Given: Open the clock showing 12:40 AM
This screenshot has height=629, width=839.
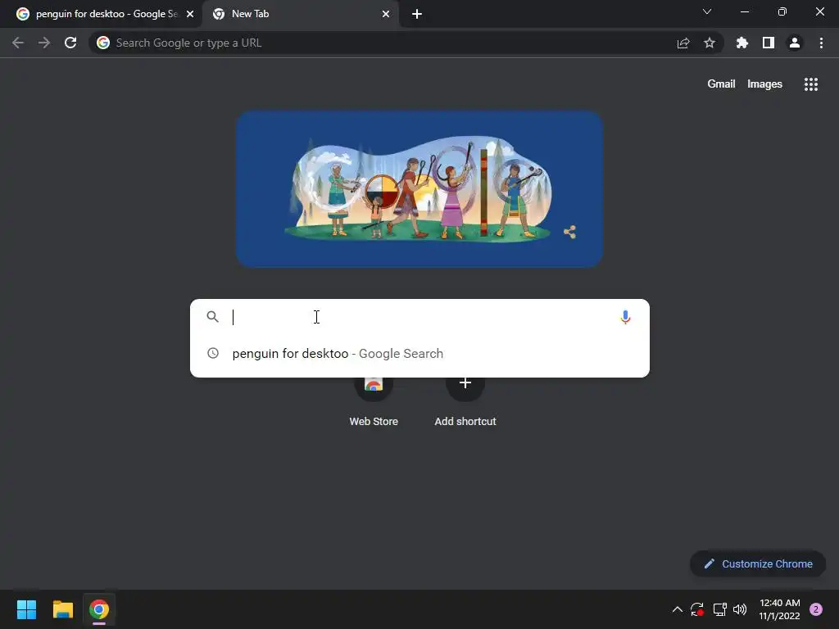Looking at the screenshot, I should point(780,609).
